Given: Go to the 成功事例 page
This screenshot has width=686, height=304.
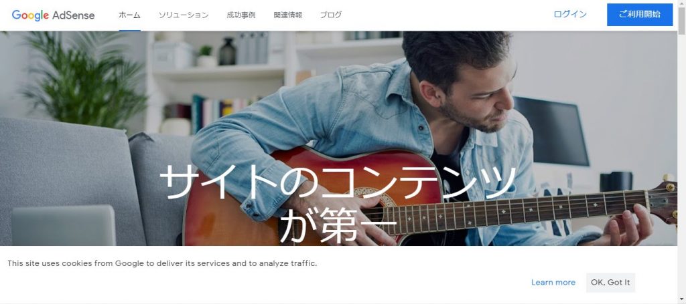Looking at the screenshot, I should 241,15.
